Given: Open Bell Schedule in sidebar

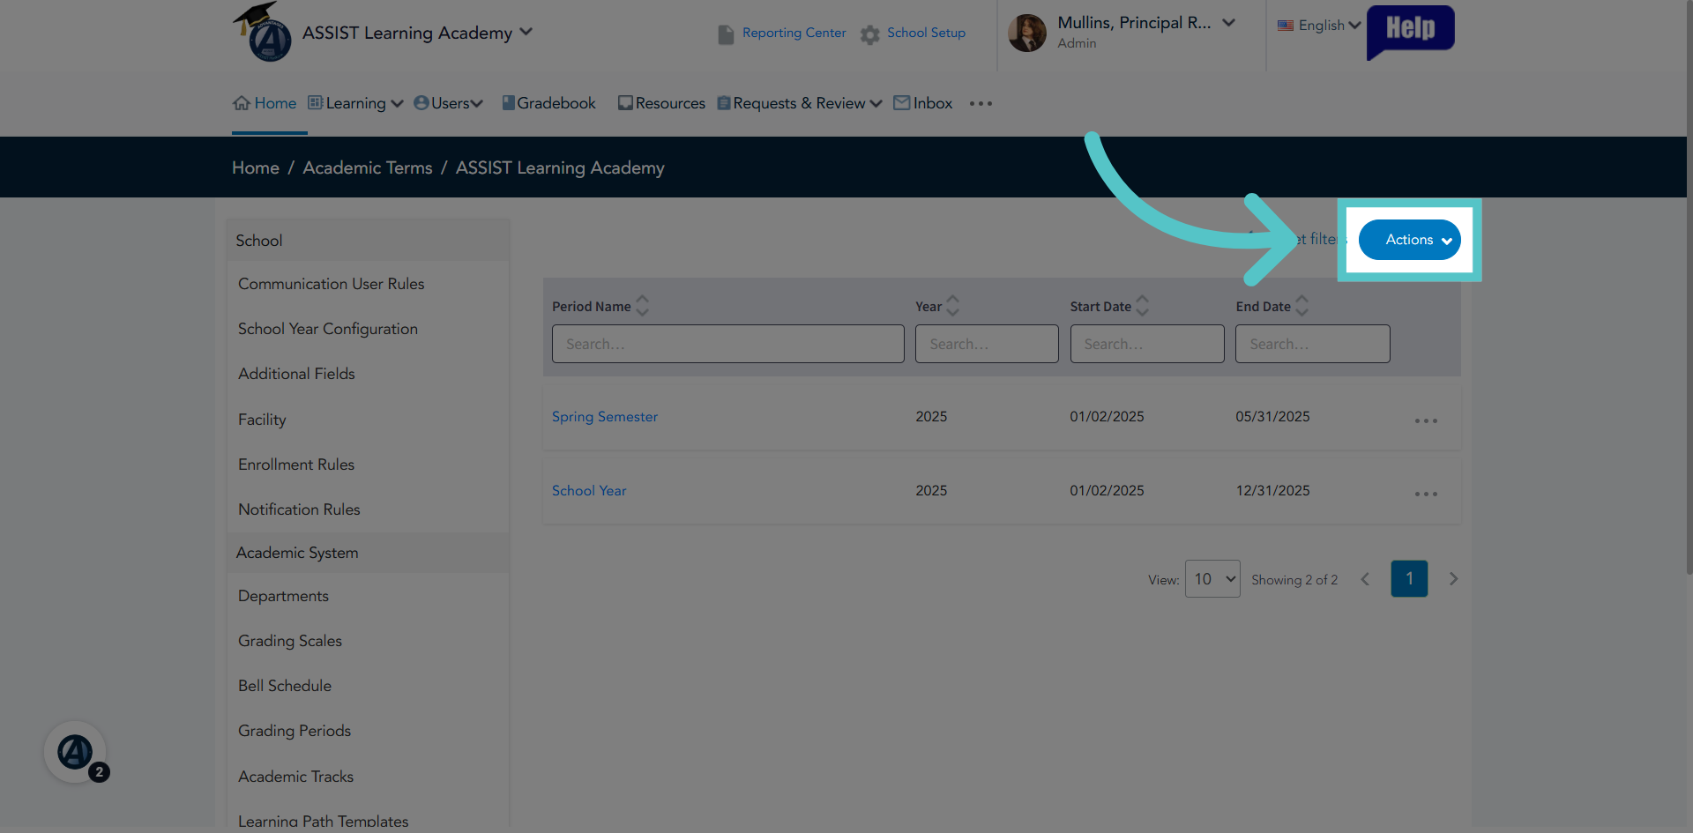Looking at the screenshot, I should pos(285,686).
